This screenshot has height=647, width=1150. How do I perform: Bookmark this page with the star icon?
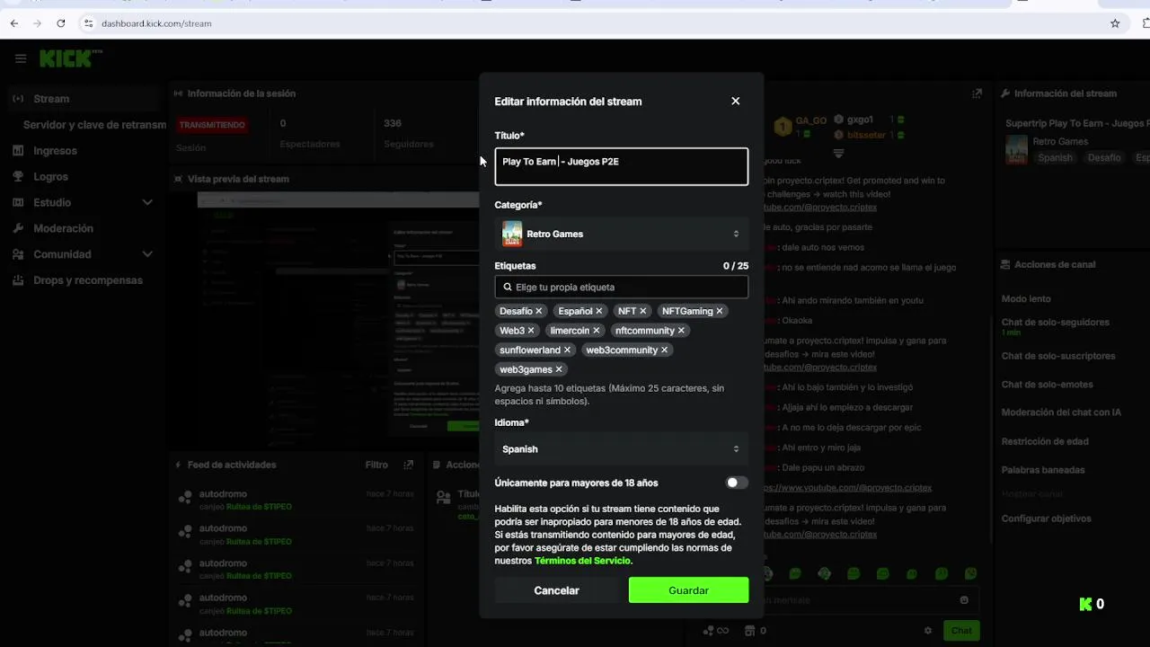1115,23
